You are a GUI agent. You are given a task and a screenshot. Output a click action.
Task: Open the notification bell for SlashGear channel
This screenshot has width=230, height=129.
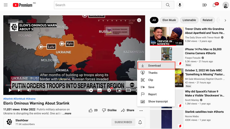(140, 122)
